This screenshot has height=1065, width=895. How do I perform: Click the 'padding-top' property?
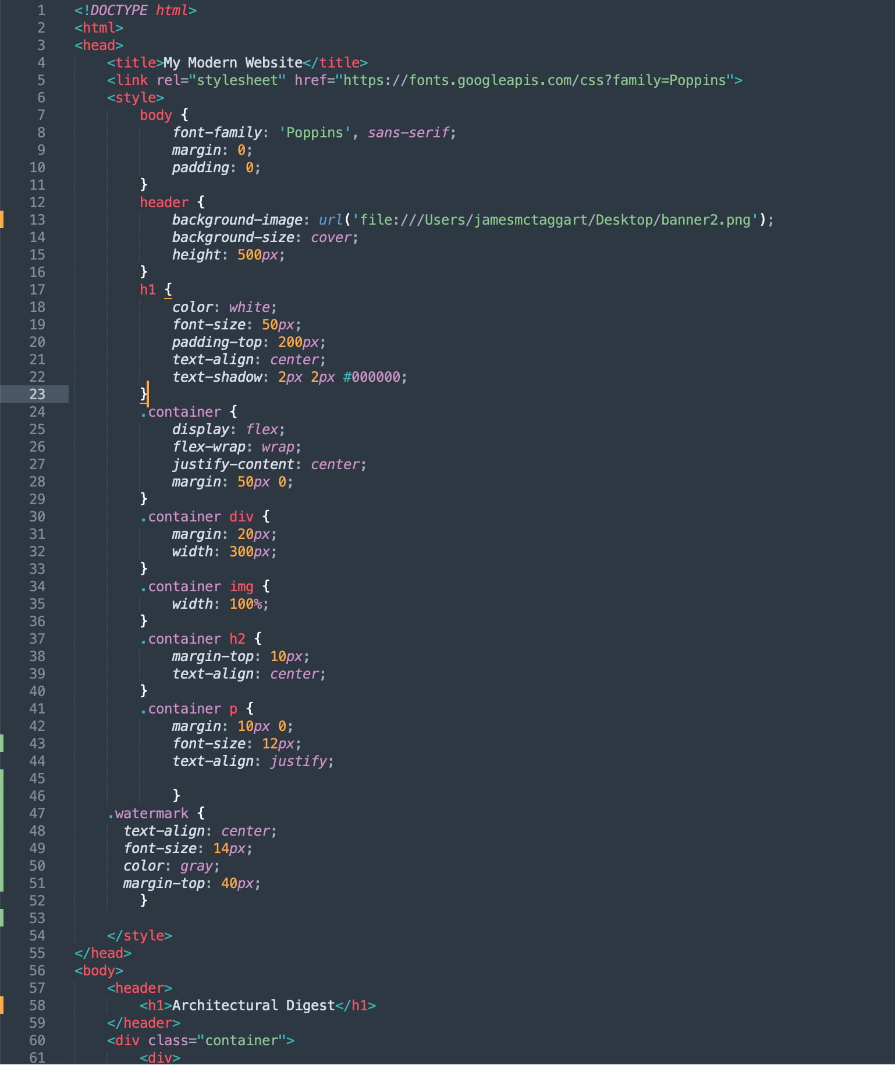tap(217, 342)
